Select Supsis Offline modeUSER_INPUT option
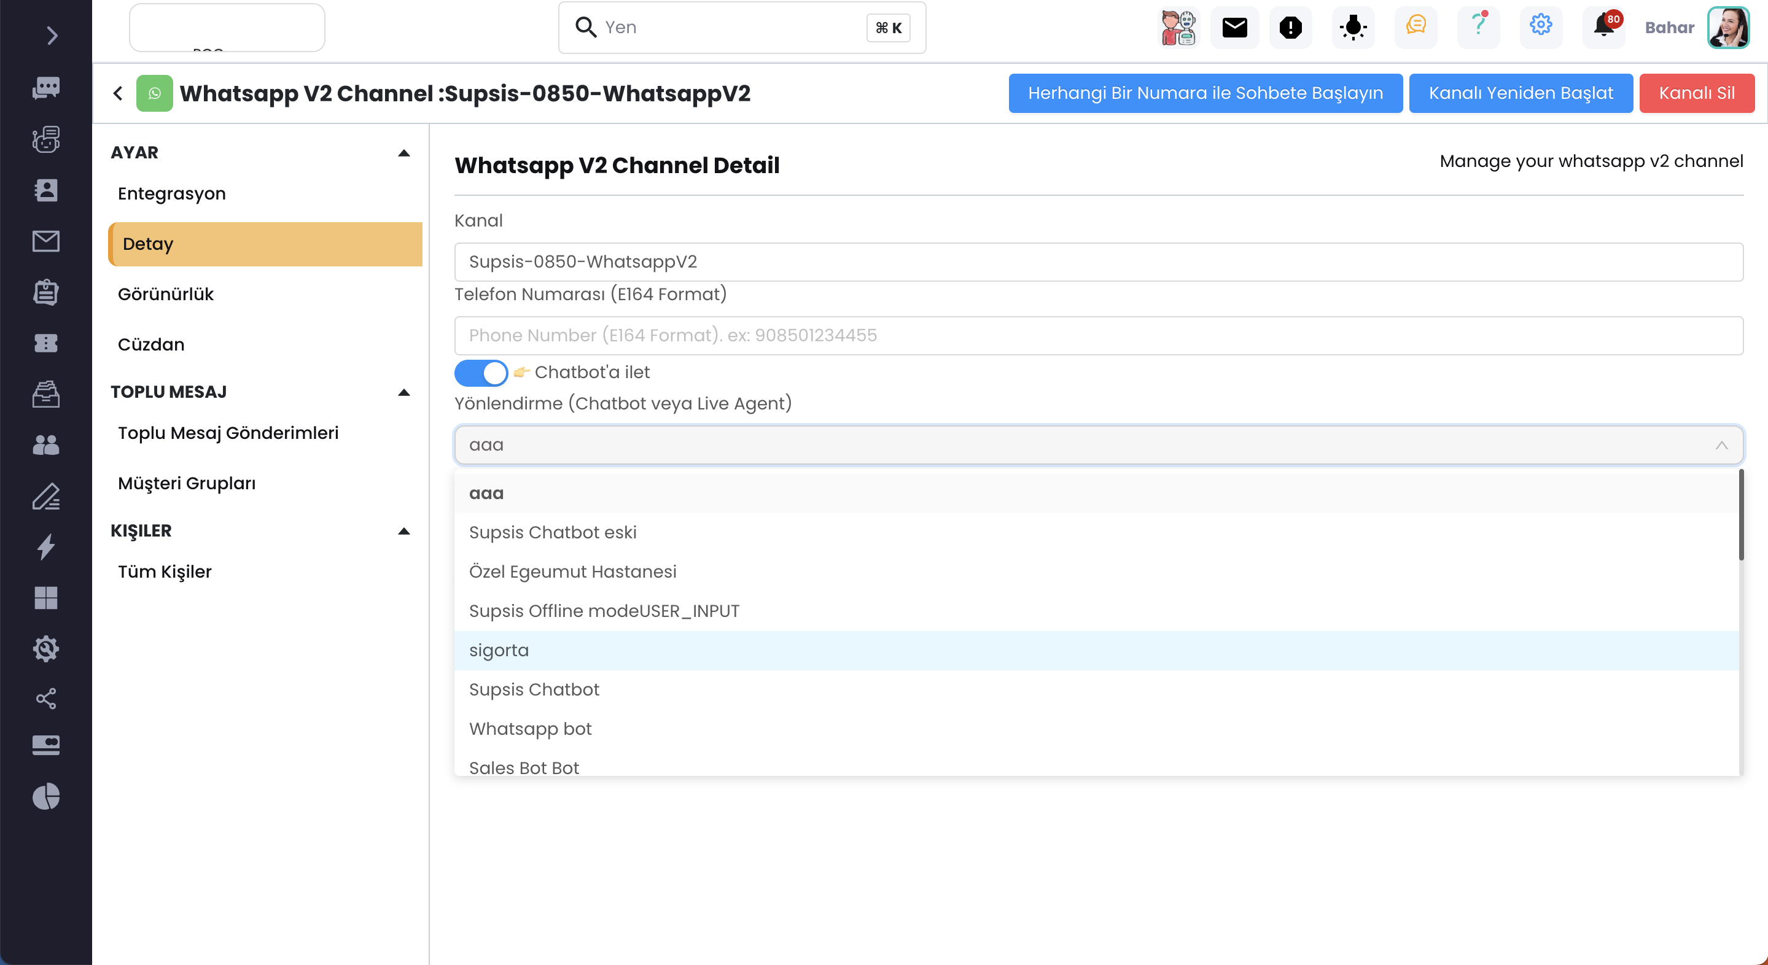1768x965 pixels. (1096, 611)
